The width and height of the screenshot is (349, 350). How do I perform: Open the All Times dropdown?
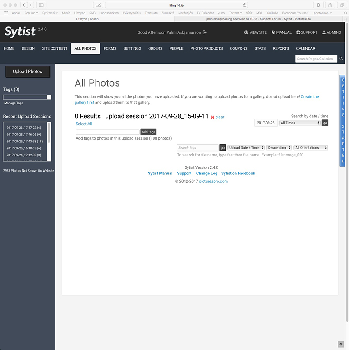[x=300, y=123]
